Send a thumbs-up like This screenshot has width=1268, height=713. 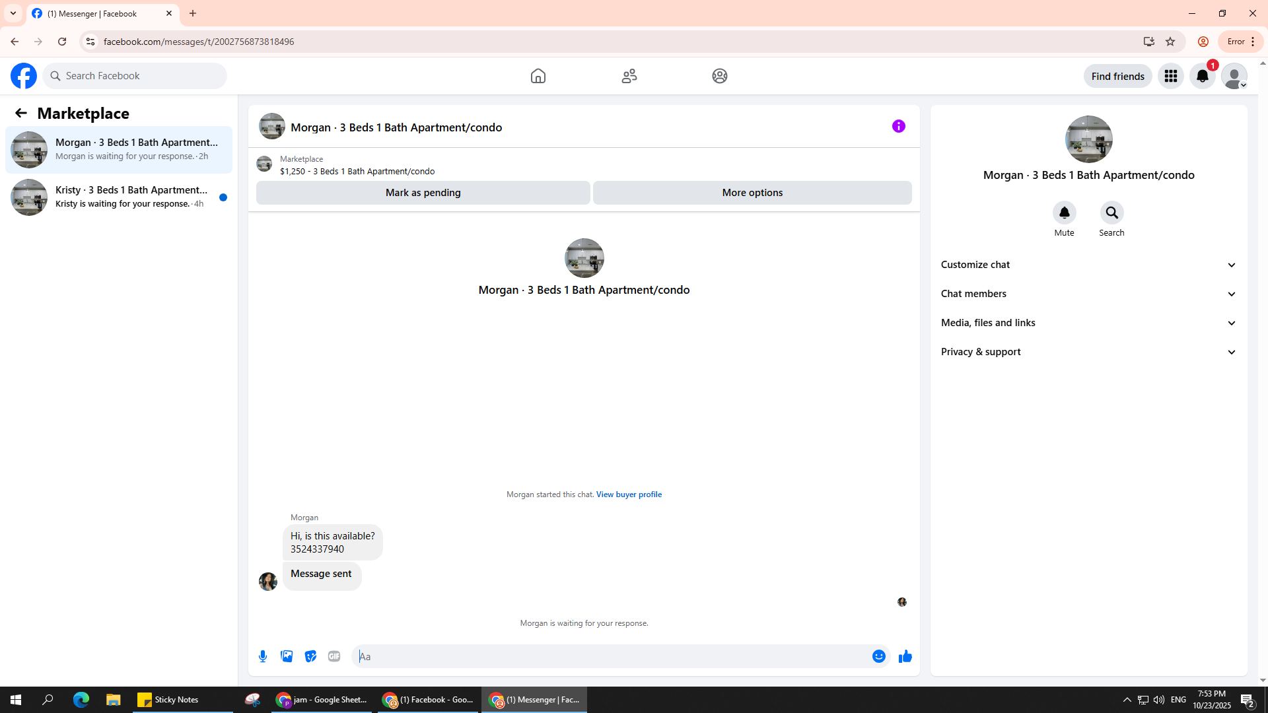tap(905, 656)
